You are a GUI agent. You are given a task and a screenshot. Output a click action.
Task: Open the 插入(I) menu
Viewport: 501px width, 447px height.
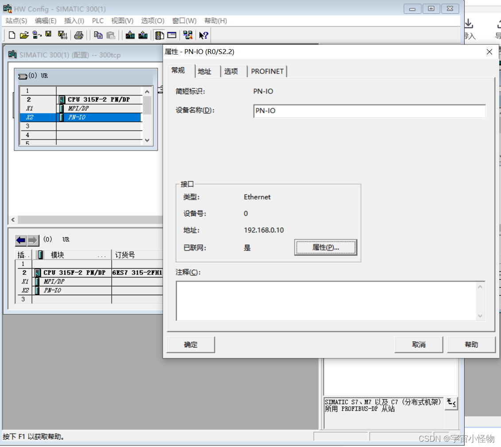74,21
